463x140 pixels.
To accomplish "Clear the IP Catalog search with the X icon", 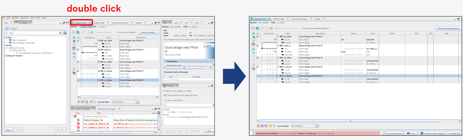I will click(60, 33).
